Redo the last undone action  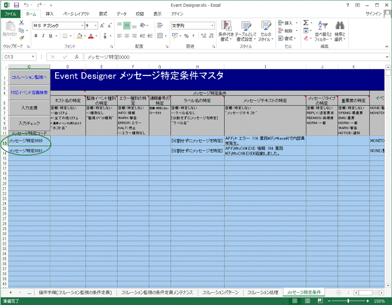click(39, 5)
